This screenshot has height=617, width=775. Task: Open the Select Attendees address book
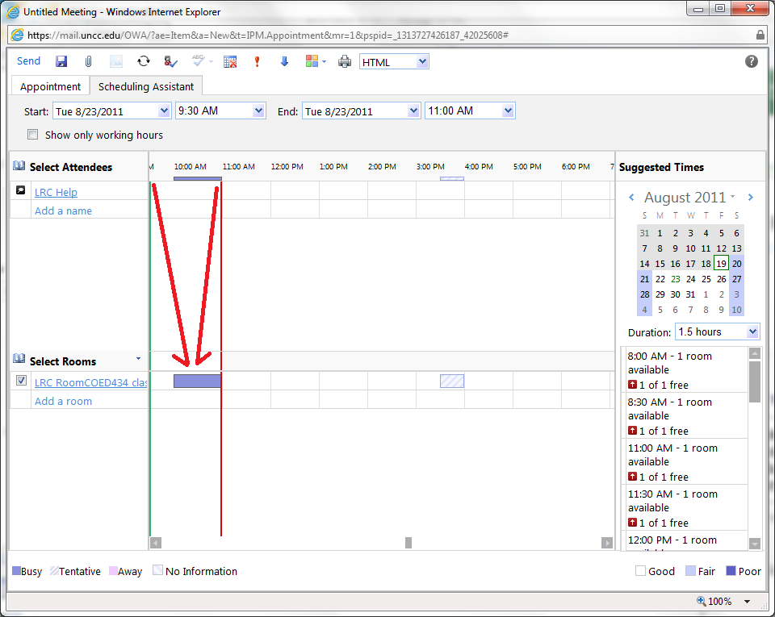pos(20,166)
